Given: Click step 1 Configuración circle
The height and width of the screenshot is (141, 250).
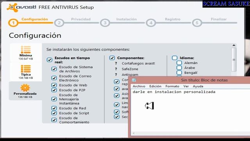Looking at the screenshot, I should click(13, 23).
